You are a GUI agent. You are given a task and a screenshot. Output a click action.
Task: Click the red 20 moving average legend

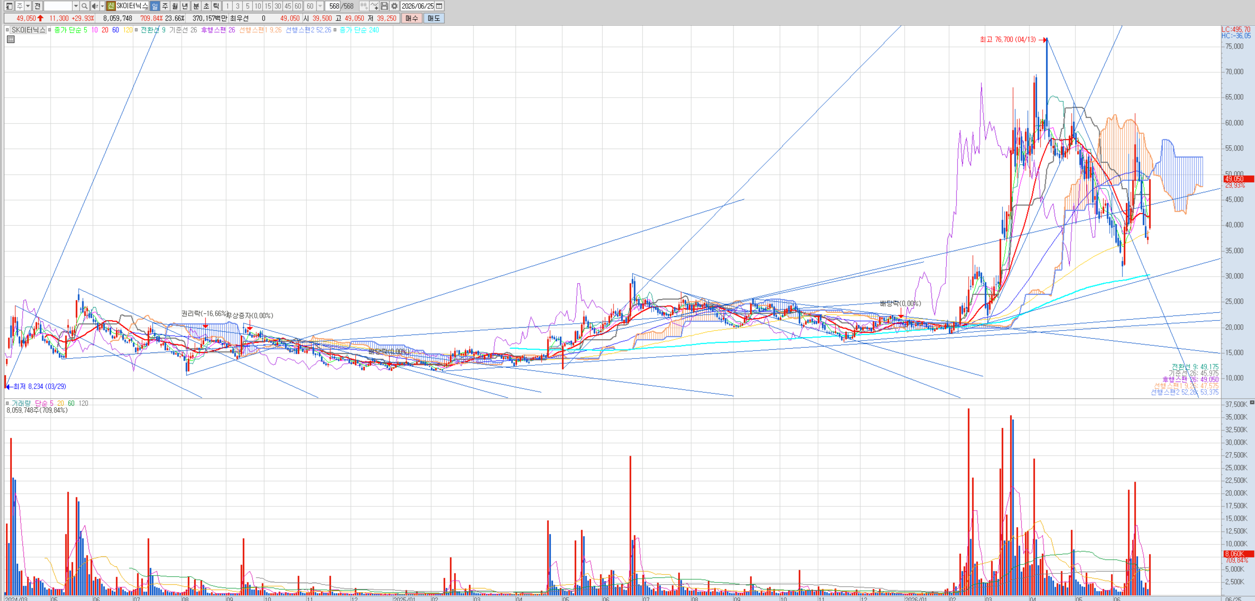[105, 30]
